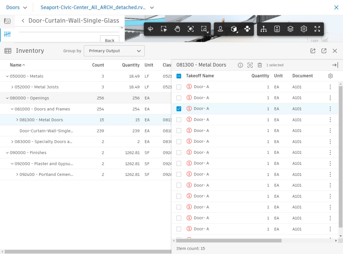Click the Back button

point(109,40)
